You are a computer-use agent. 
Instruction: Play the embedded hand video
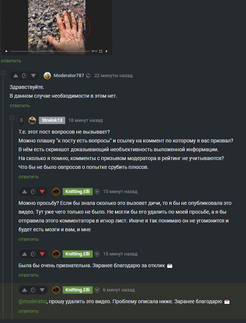click(6, 51)
